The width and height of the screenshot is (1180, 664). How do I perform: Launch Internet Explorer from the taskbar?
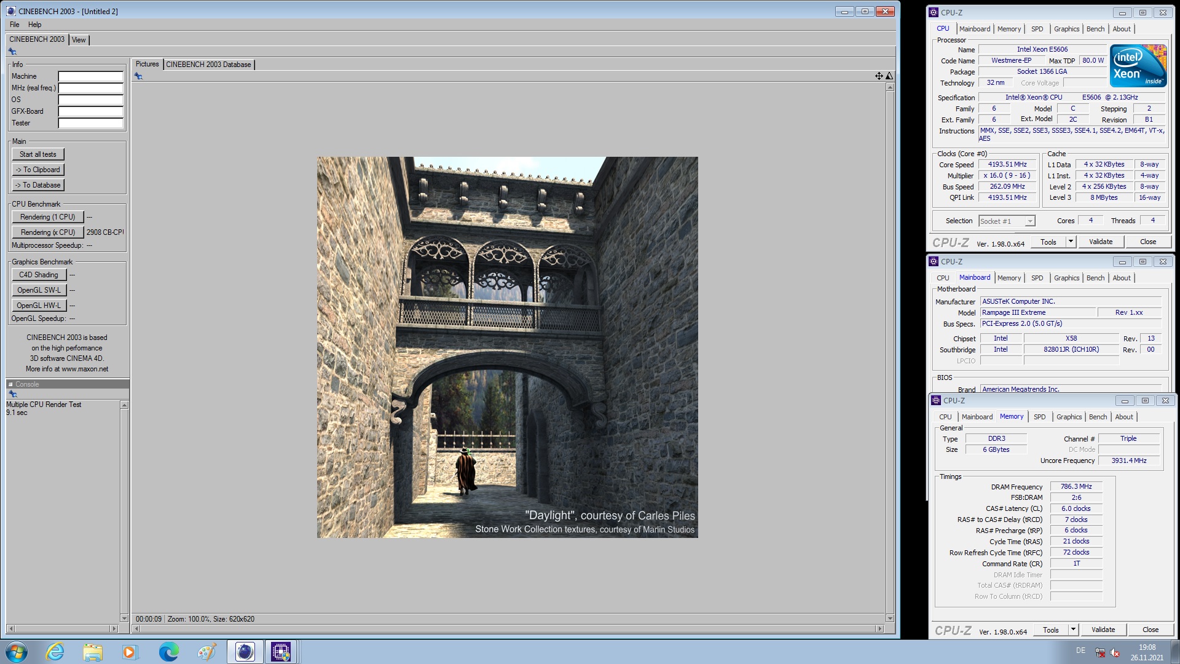(55, 652)
